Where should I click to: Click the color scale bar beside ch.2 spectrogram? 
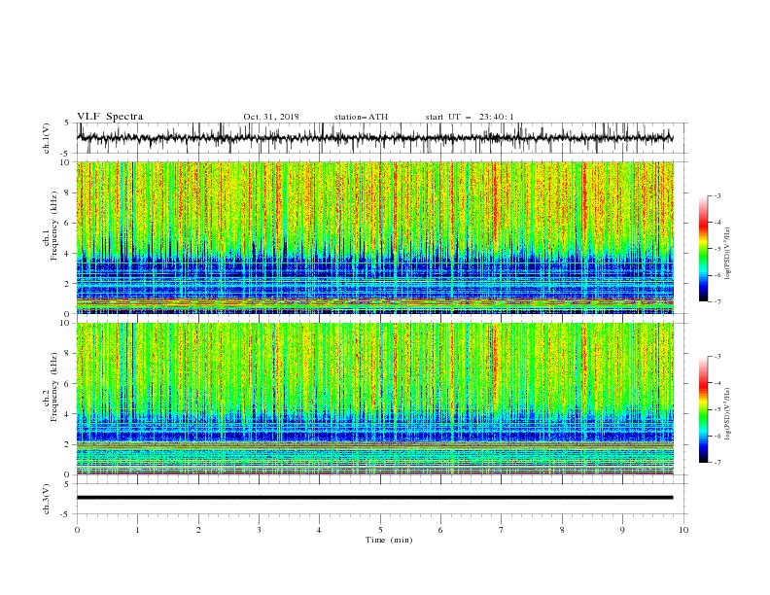pos(703,409)
